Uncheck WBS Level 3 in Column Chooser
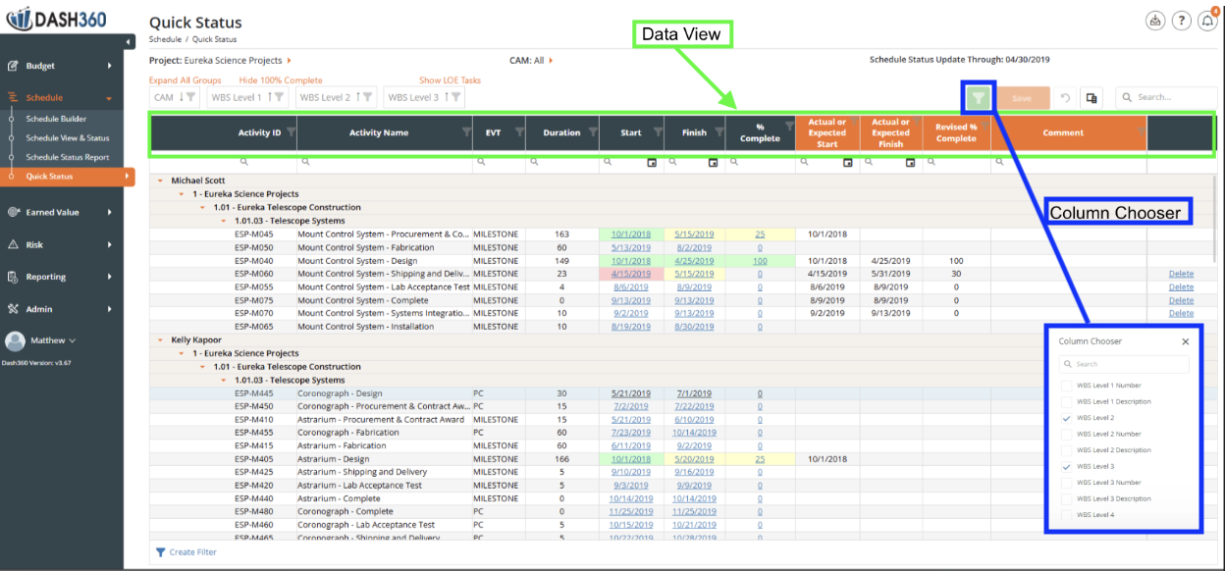The height and width of the screenshot is (571, 1225). (1067, 466)
